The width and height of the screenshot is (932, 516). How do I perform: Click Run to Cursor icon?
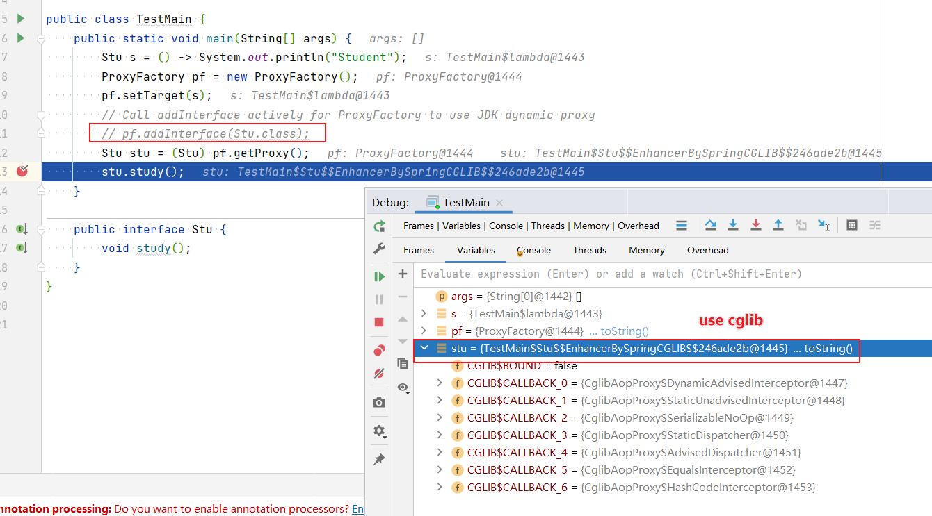pos(824,225)
